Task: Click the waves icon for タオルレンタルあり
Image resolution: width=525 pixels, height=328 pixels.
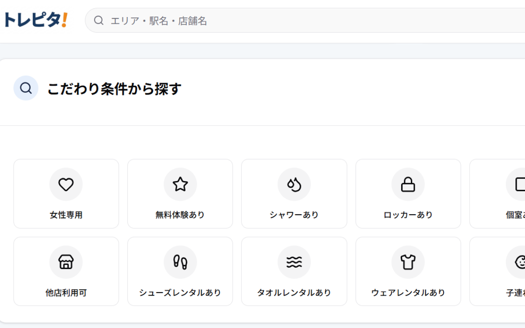Action: pos(294,262)
